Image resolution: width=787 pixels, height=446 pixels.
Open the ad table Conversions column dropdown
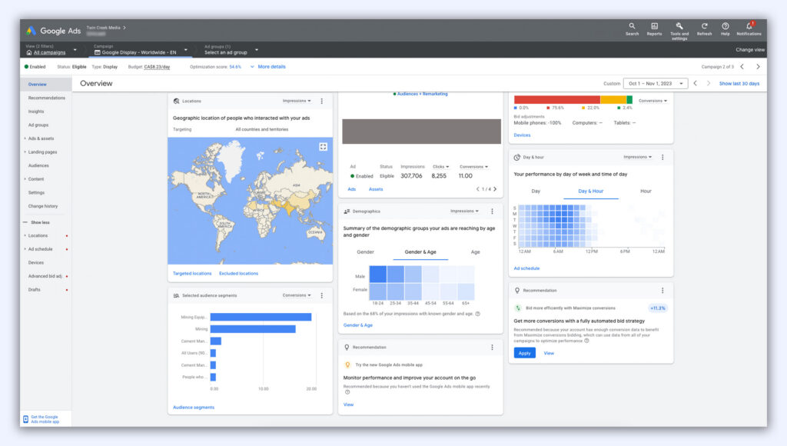point(473,167)
